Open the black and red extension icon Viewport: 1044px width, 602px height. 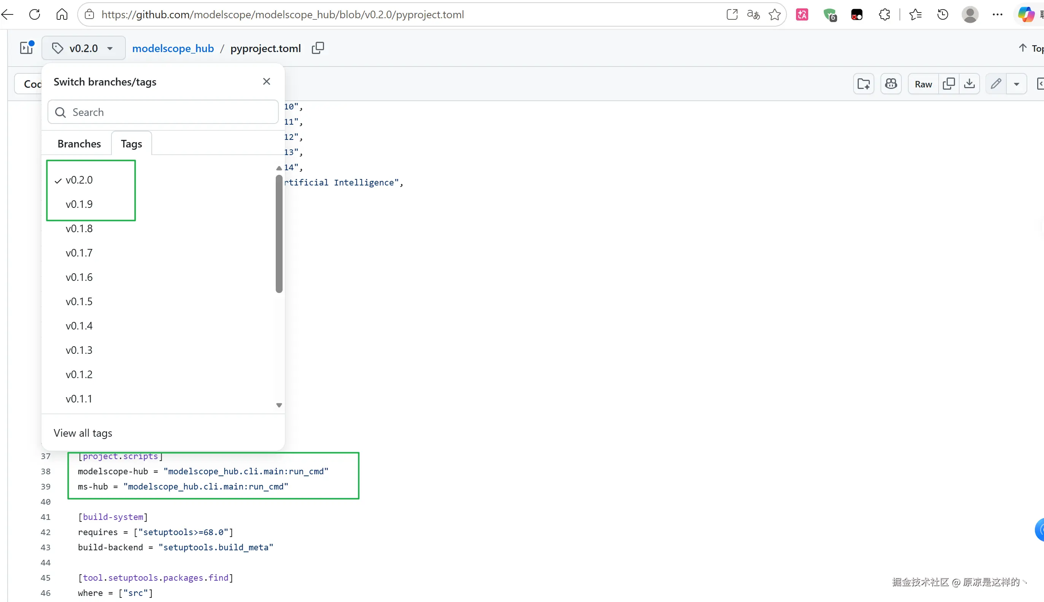click(x=856, y=14)
